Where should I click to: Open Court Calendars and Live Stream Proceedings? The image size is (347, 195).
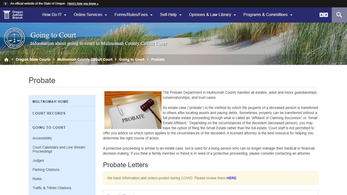59,149
